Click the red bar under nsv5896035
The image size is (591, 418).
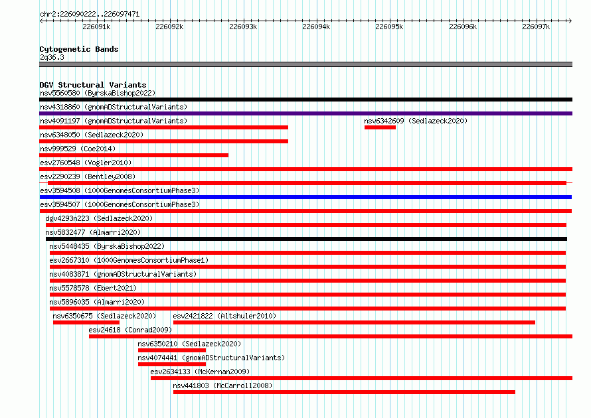tap(307, 309)
